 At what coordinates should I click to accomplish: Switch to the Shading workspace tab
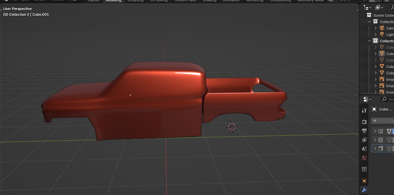pyautogui.click(x=209, y=1)
